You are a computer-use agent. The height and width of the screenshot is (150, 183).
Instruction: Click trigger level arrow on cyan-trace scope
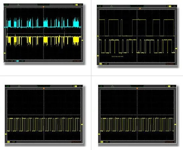point(82,40)
